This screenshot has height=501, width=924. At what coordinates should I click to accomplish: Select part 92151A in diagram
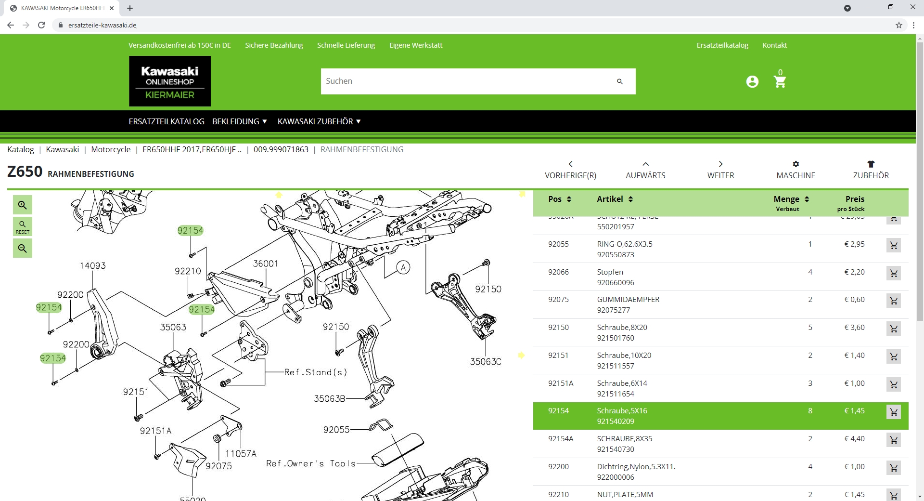(x=155, y=431)
